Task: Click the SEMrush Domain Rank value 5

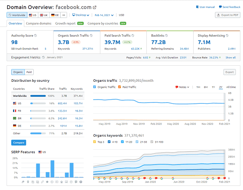Action: coord(45,49)
